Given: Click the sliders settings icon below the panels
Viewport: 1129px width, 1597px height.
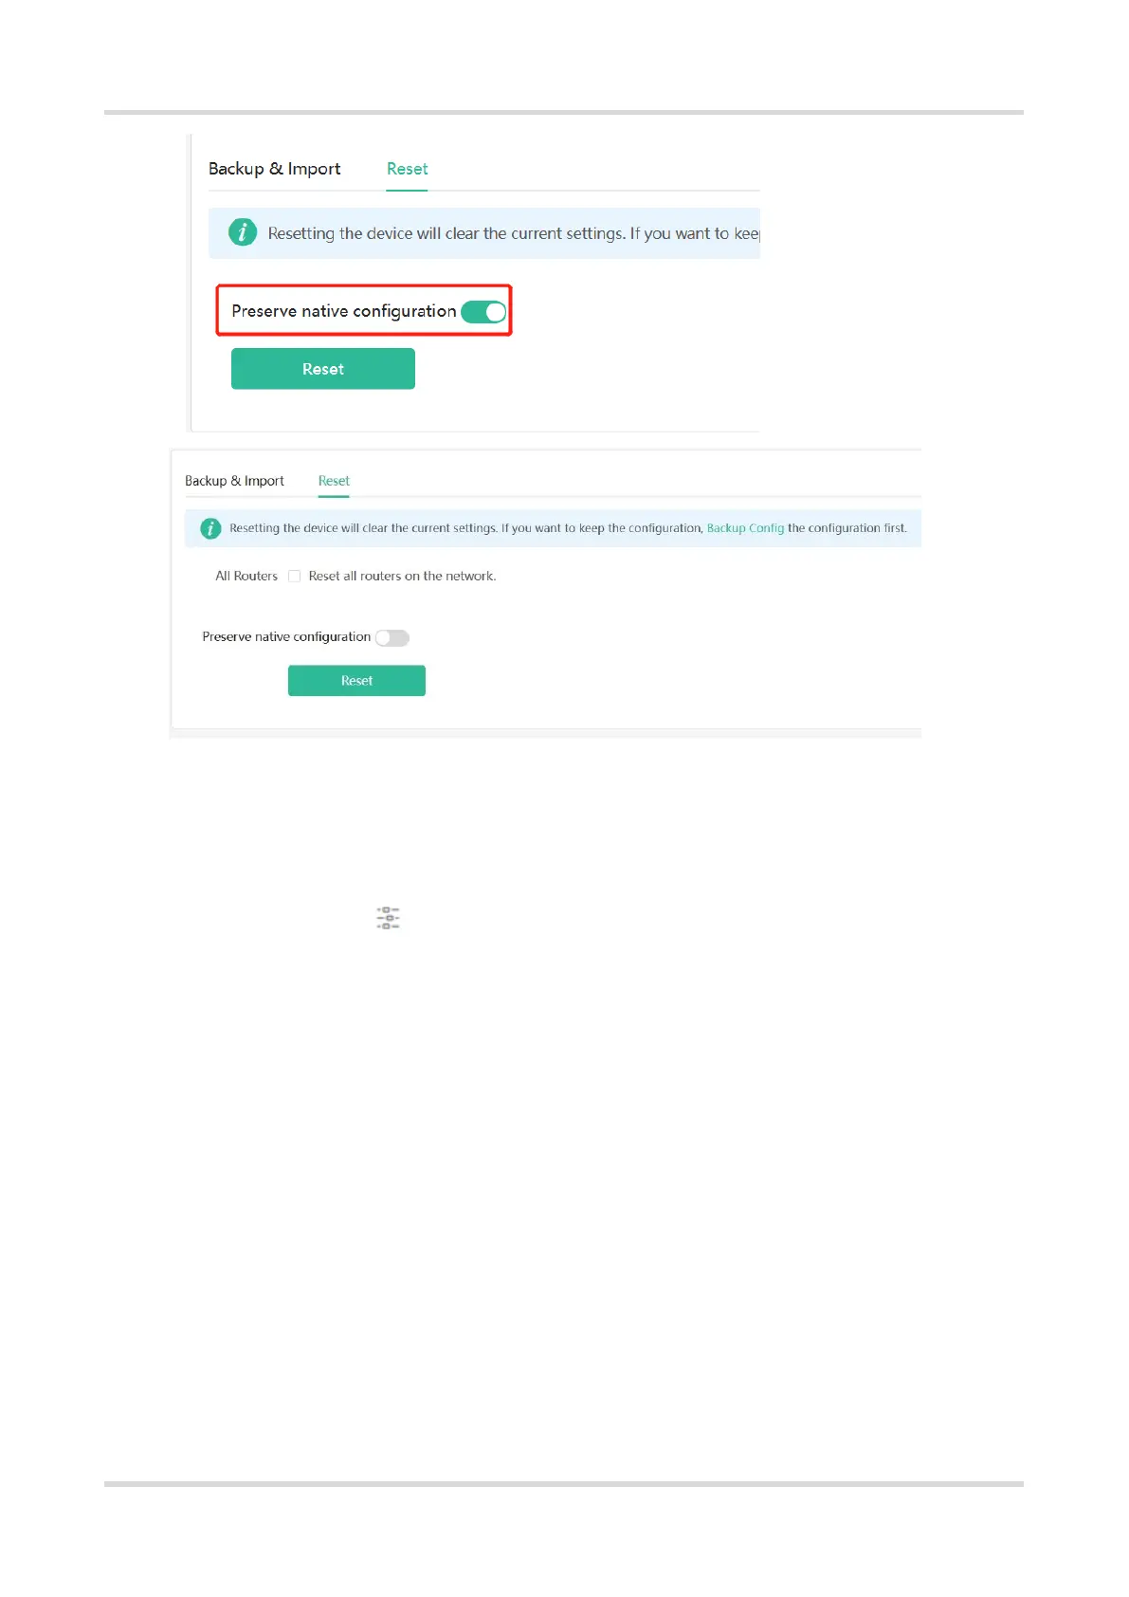Looking at the screenshot, I should pos(388,918).
